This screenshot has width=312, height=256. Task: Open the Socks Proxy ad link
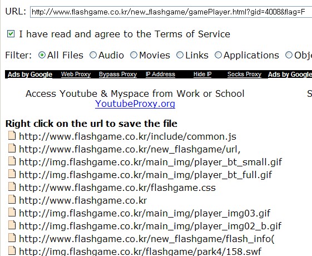click(x=244, y=74)
